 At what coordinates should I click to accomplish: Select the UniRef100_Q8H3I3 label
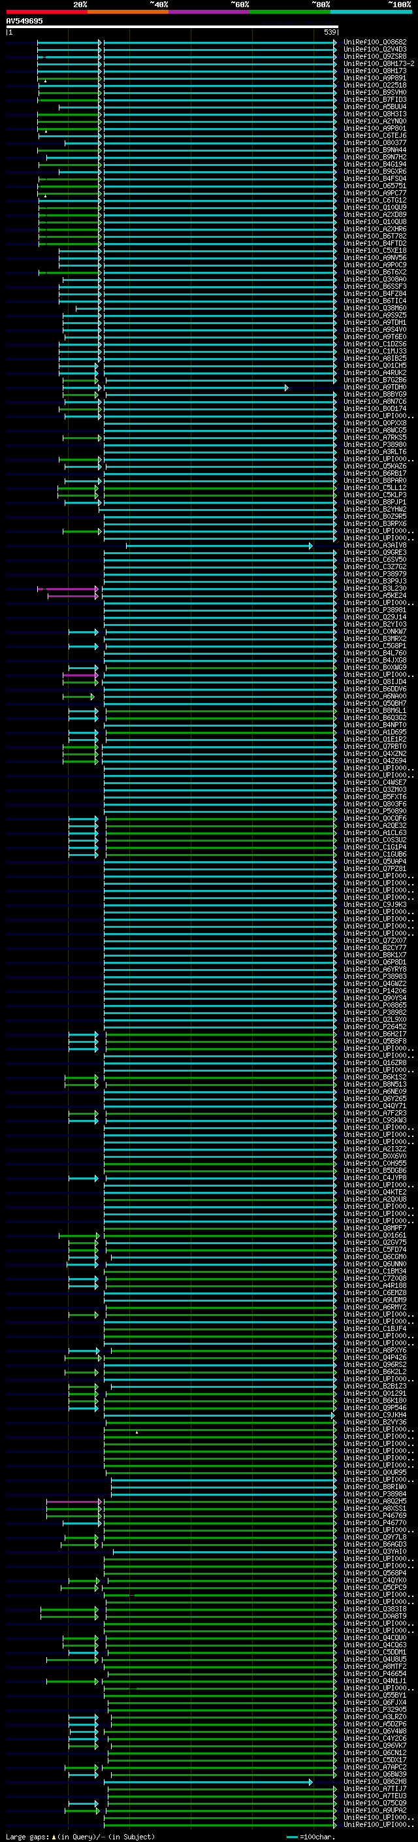(x=375, y=114)
